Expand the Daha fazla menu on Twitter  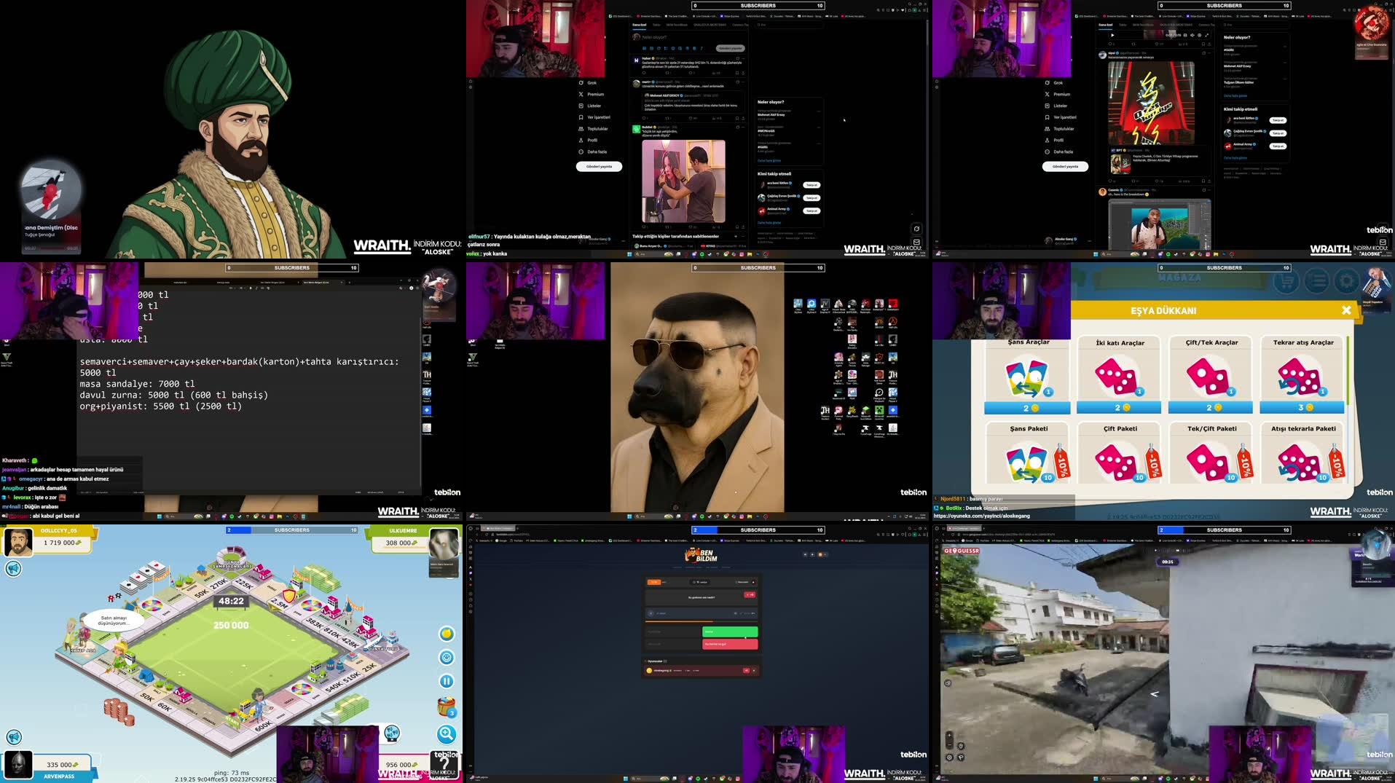597,152
